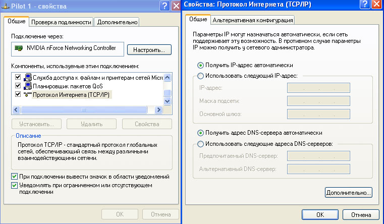Select Использовать следующий IP-адрес radio button
The width and height of the screenshot is (384, 224).
coord(201,76)
